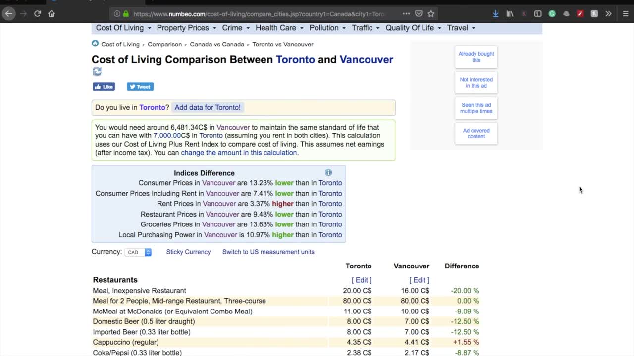Expand the Travel dropdown menu
The image size is (634, 356).
(461, 28)
